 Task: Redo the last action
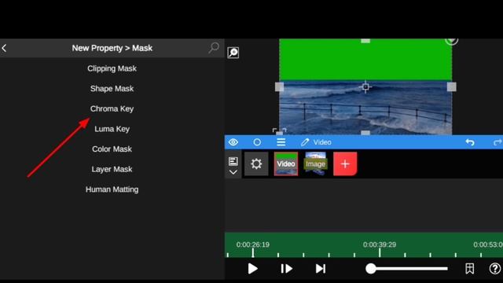[x=497, y=142]
